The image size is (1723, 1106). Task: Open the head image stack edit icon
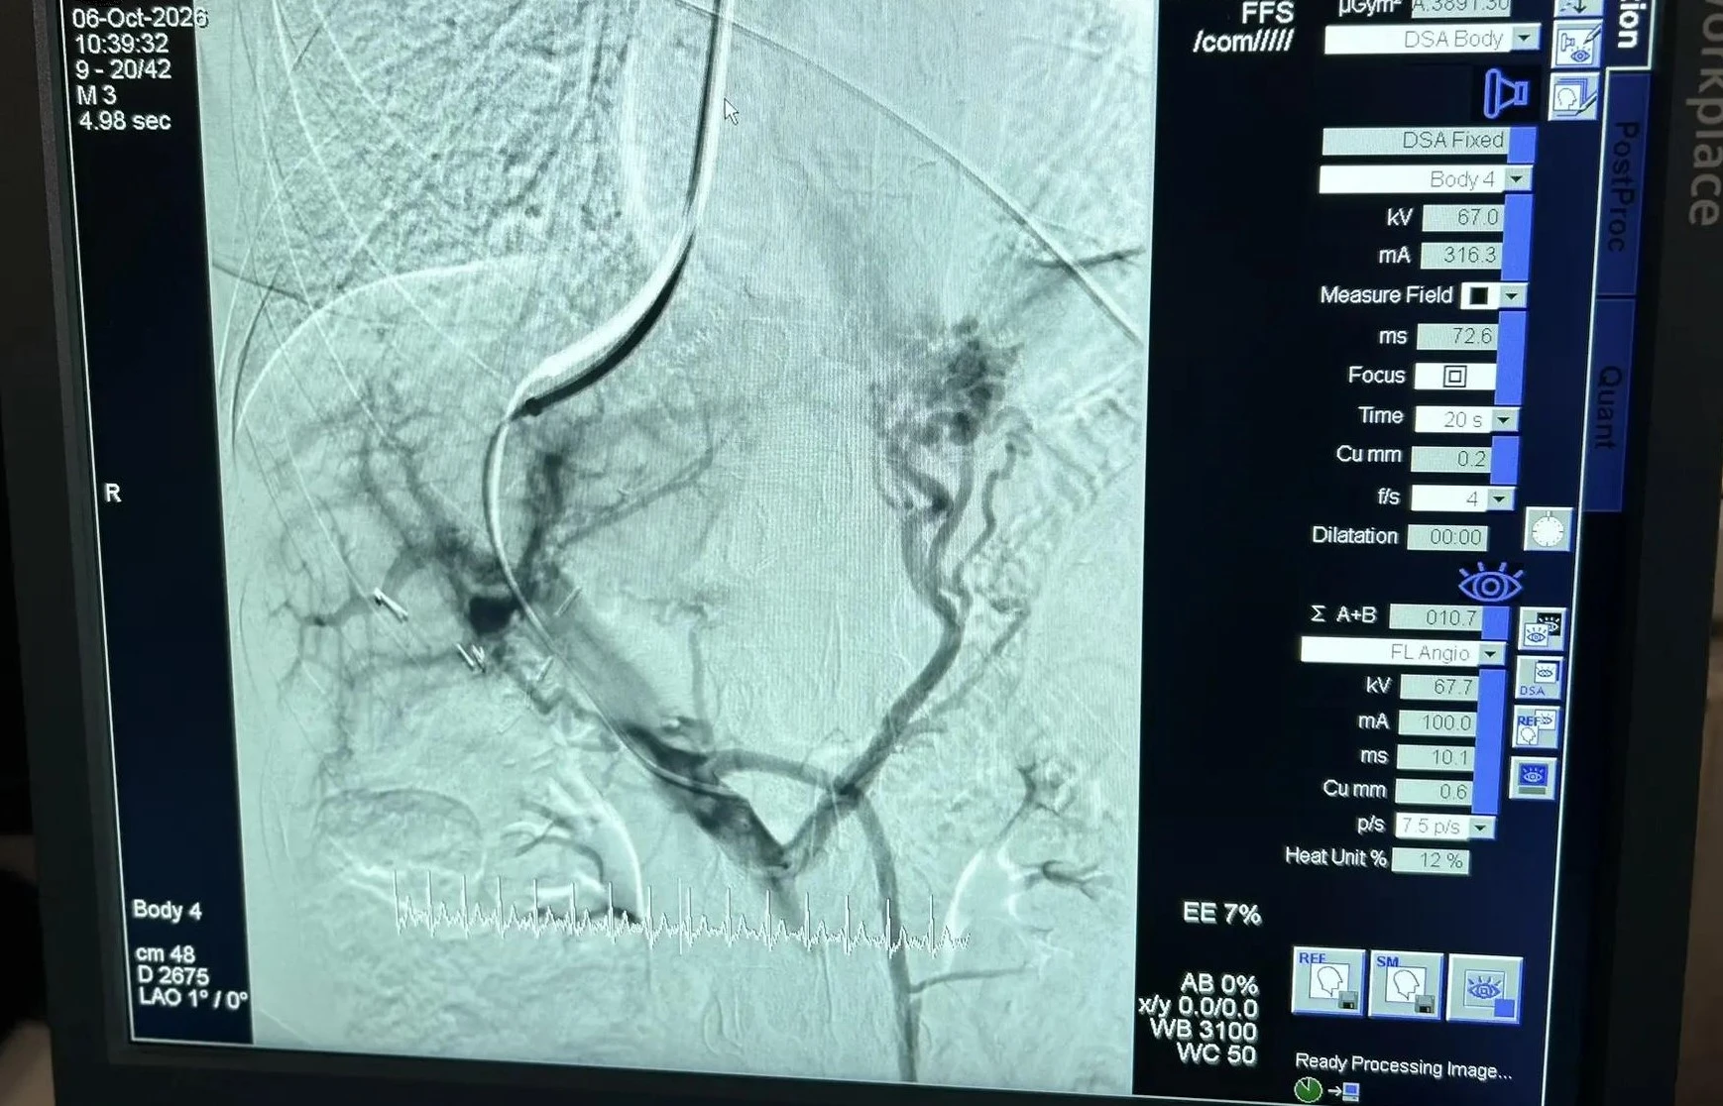tap(1573, 97)
